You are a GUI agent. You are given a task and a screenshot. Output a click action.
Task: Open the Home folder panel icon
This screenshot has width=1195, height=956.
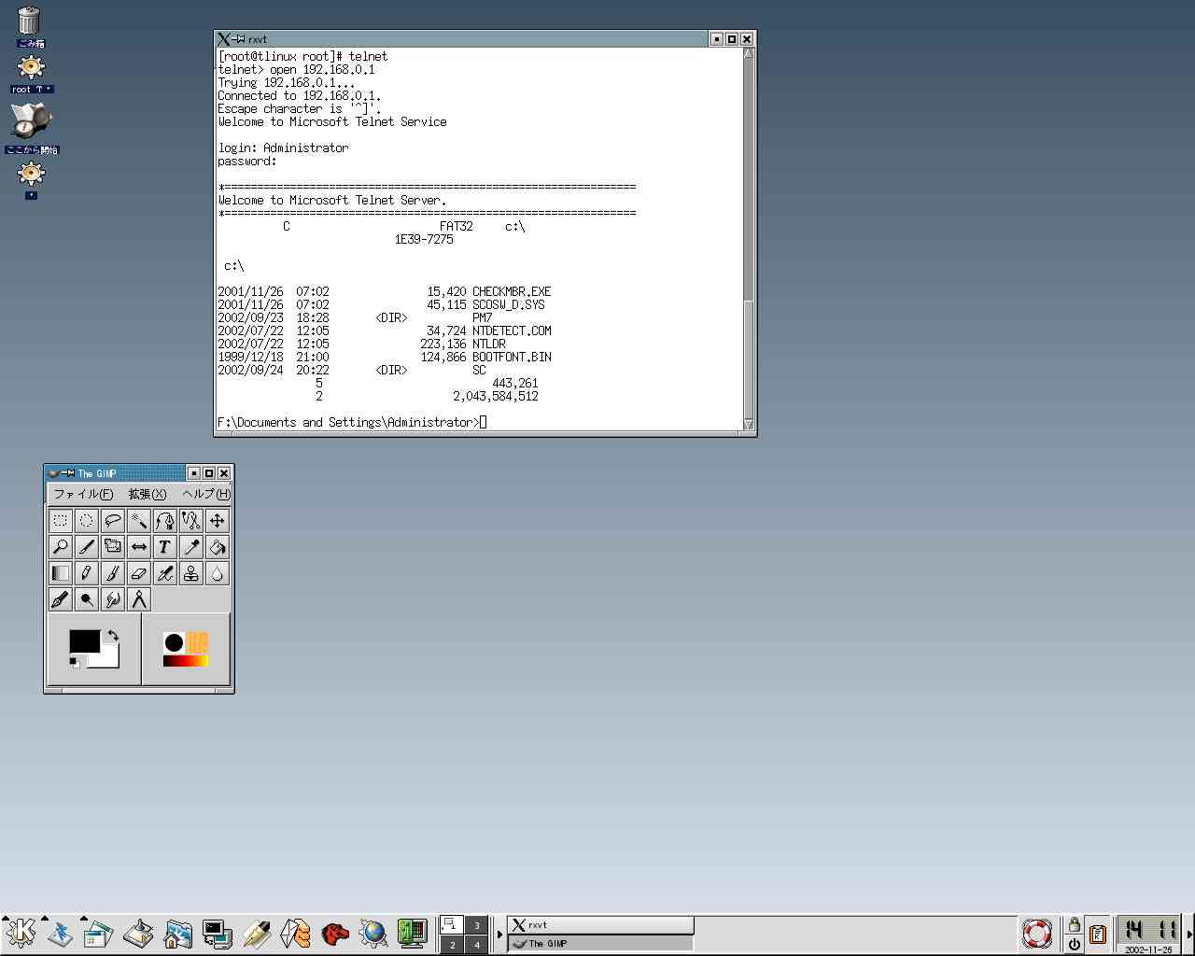tap(177, 933)
